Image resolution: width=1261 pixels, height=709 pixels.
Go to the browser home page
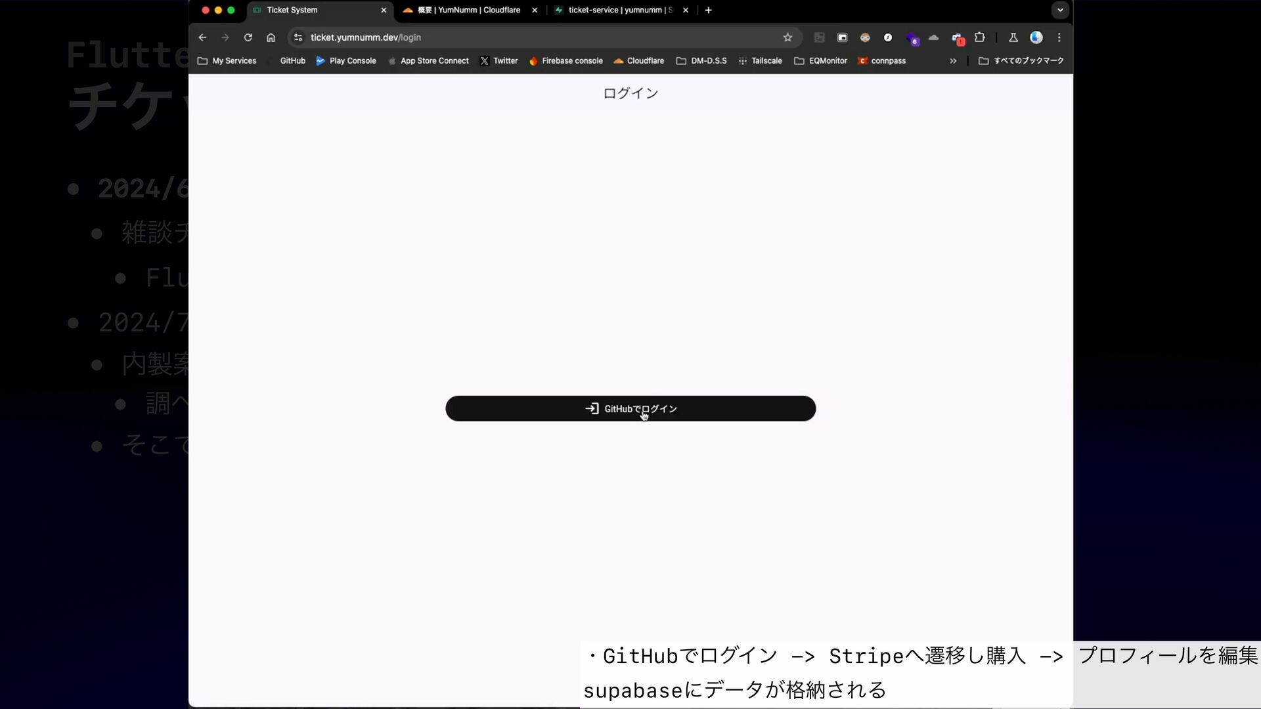(271, 37)
